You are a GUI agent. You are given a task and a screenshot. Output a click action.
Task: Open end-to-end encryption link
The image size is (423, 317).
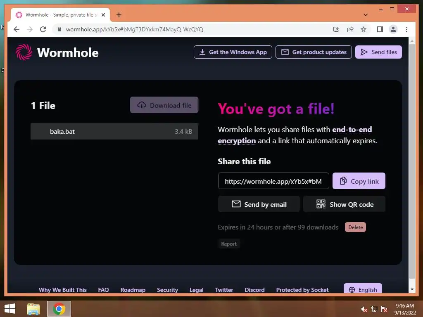352,130
